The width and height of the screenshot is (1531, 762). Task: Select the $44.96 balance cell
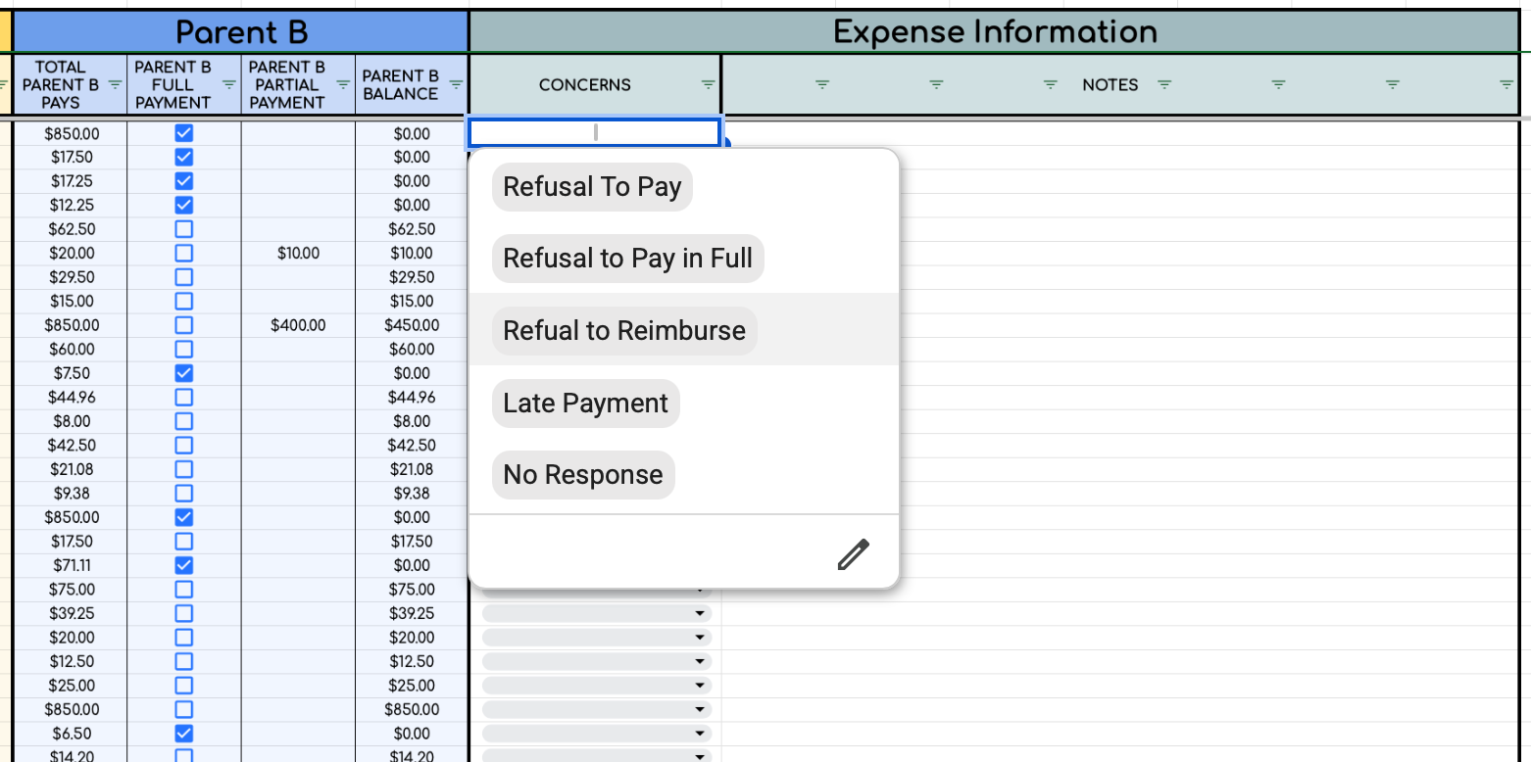(x=412, y=398)
